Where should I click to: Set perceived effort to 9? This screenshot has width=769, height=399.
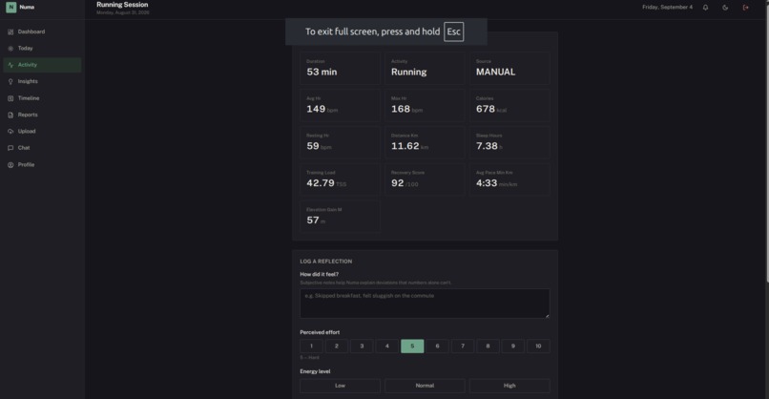513,346
